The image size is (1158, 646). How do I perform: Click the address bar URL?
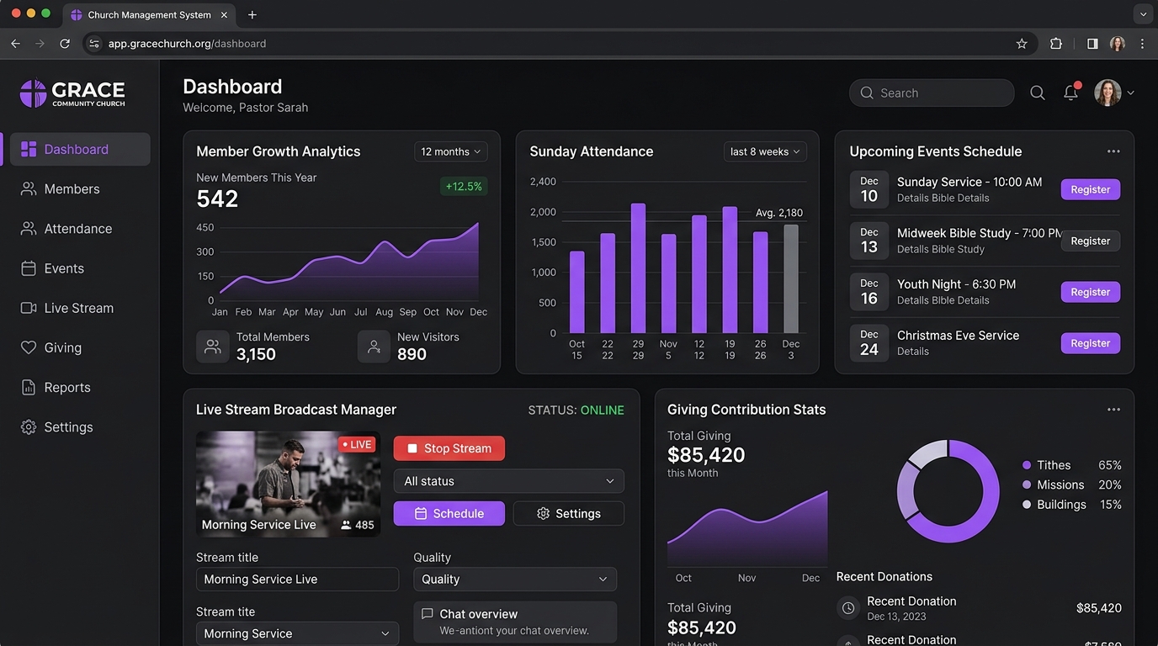[x=187, y=44]
